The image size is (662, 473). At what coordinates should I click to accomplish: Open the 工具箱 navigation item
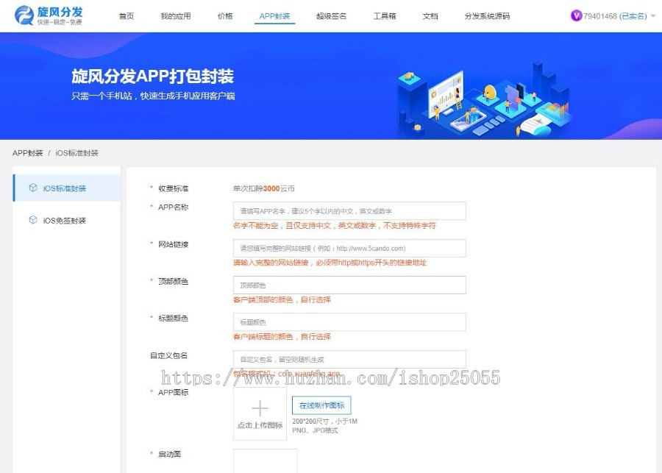click(383, 15)
